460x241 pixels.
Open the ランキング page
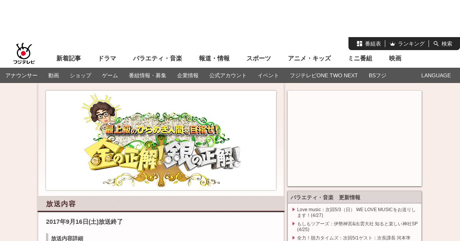click(x=407, y=44)
